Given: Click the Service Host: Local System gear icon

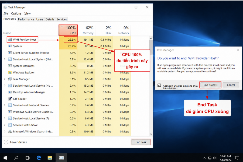Looking at the screenshot, I should (x=10, y=59).
